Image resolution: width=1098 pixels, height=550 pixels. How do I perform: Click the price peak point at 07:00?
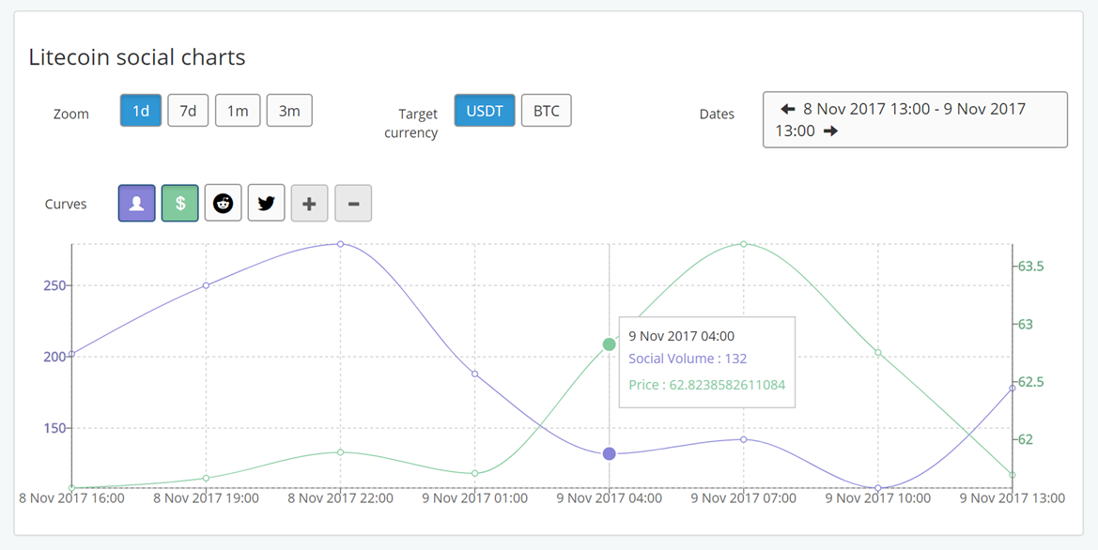coord(744,244)
